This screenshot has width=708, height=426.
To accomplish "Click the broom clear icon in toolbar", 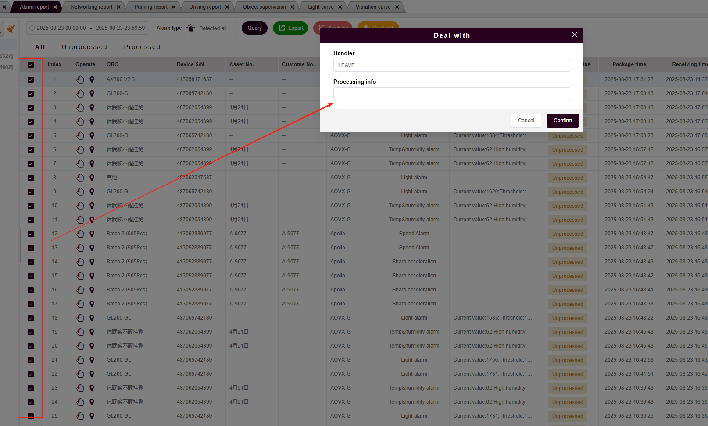I will pos(11,29).
